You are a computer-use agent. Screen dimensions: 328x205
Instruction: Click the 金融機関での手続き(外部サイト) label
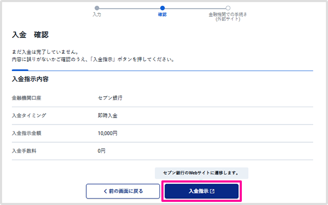(x=228, y=17)
